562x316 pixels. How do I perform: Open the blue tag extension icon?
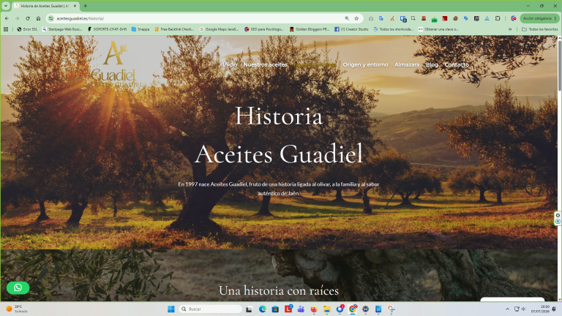tap(465, 18)
